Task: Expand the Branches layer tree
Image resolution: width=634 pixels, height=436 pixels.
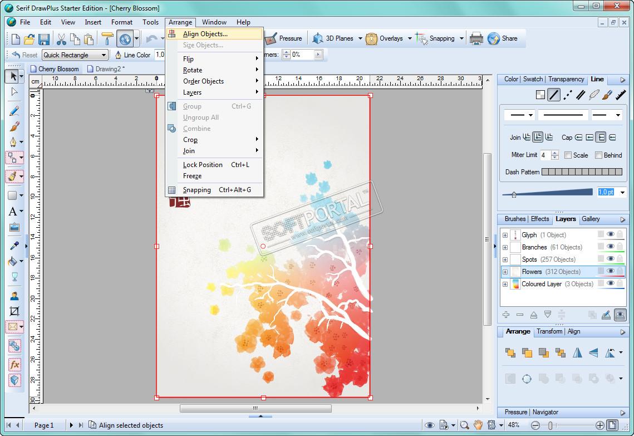Action: [505, 247]
